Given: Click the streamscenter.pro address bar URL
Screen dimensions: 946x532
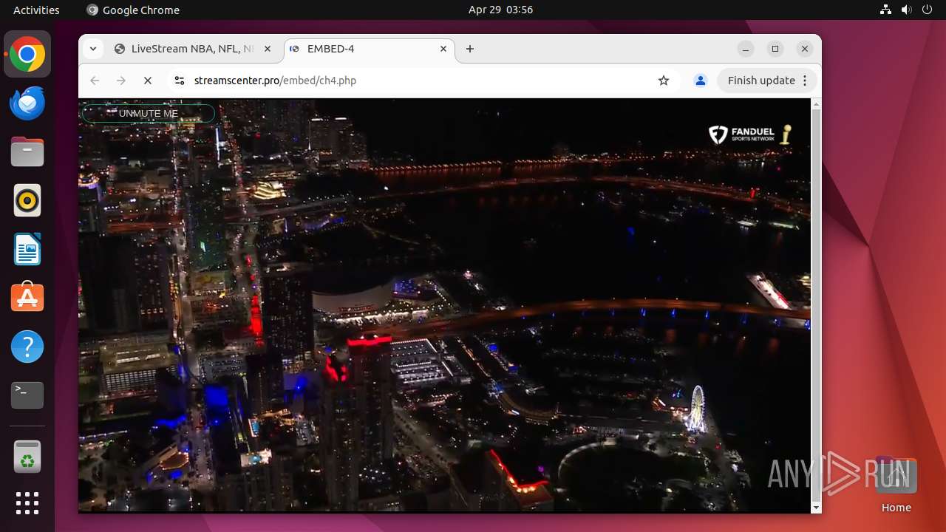Looking at the screenshot, I should 275,81.
